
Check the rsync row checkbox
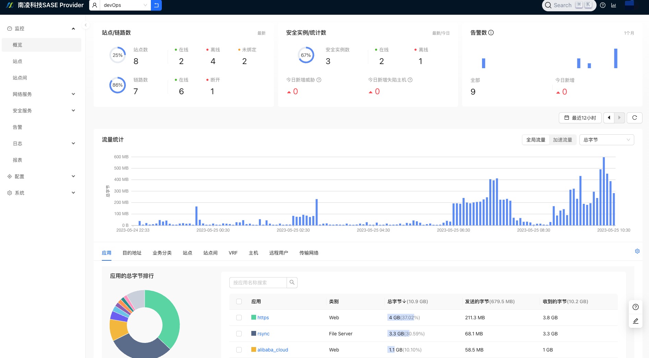(x=239, y=334)
